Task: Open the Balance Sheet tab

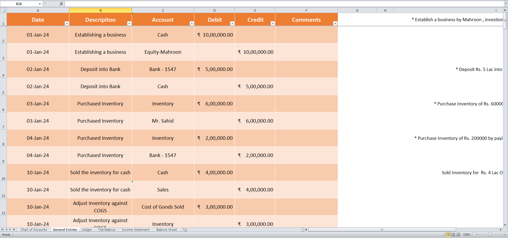Action: [167, 230]
